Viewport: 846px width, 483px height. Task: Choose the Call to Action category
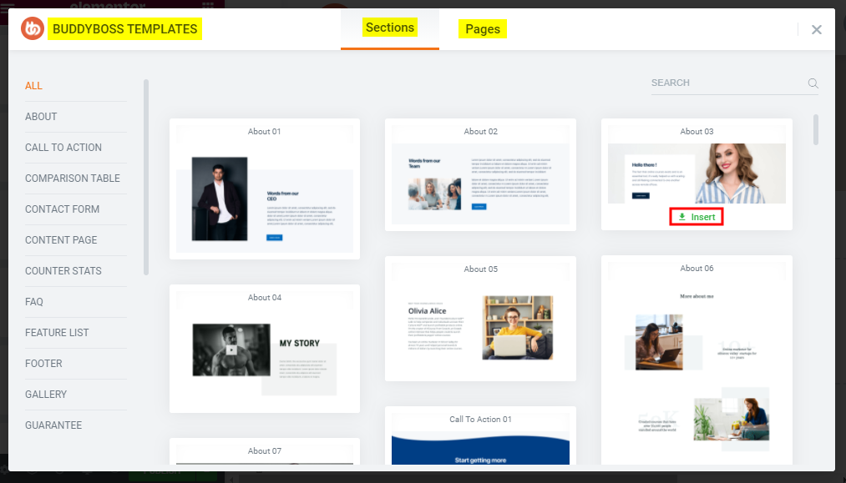pyautogui.click(x=63, y=148)
